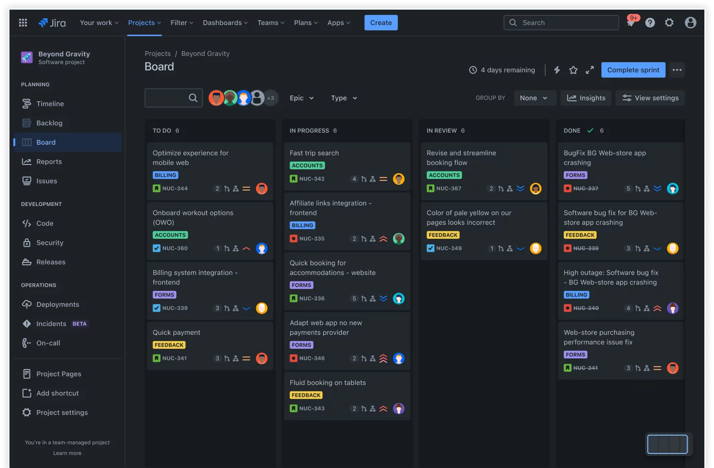
Task: Open the Type filter dropdown
Action: (343, 97)
